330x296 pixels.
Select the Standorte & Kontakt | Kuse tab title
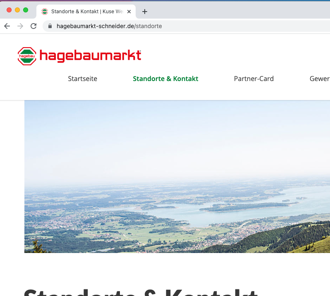(x=87, y=12)
